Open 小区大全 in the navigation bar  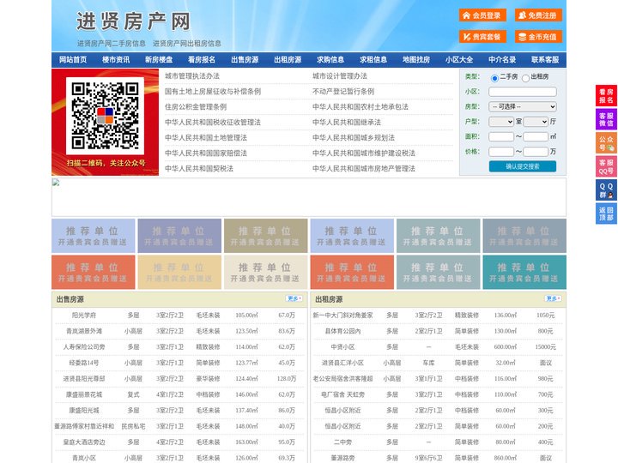pyautogui.click(x=459, y=60)
